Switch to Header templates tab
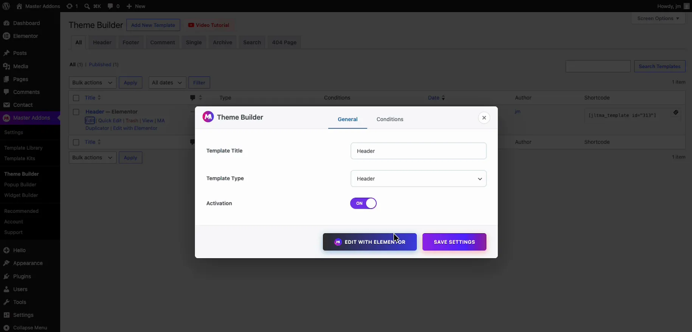 click(102, 42)
